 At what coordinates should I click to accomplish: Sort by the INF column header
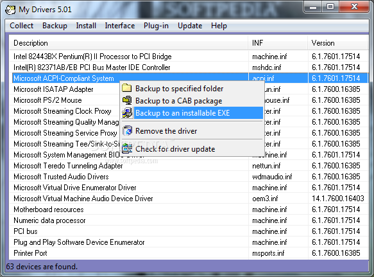click(278, 43)
